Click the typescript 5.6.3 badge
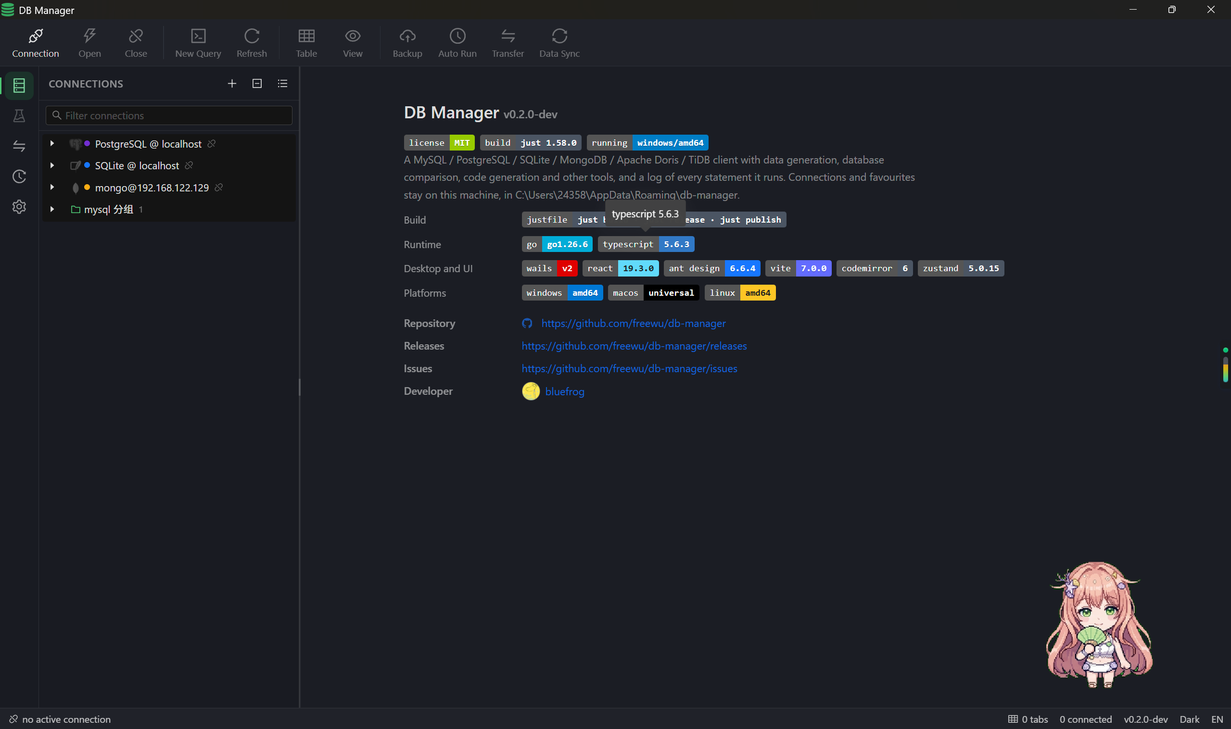 646,244
